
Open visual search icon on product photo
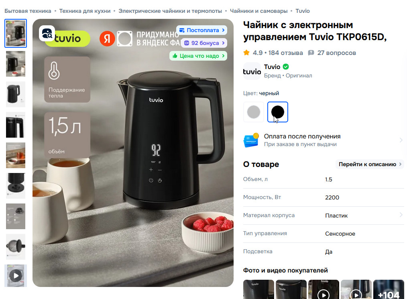[47, 33]
